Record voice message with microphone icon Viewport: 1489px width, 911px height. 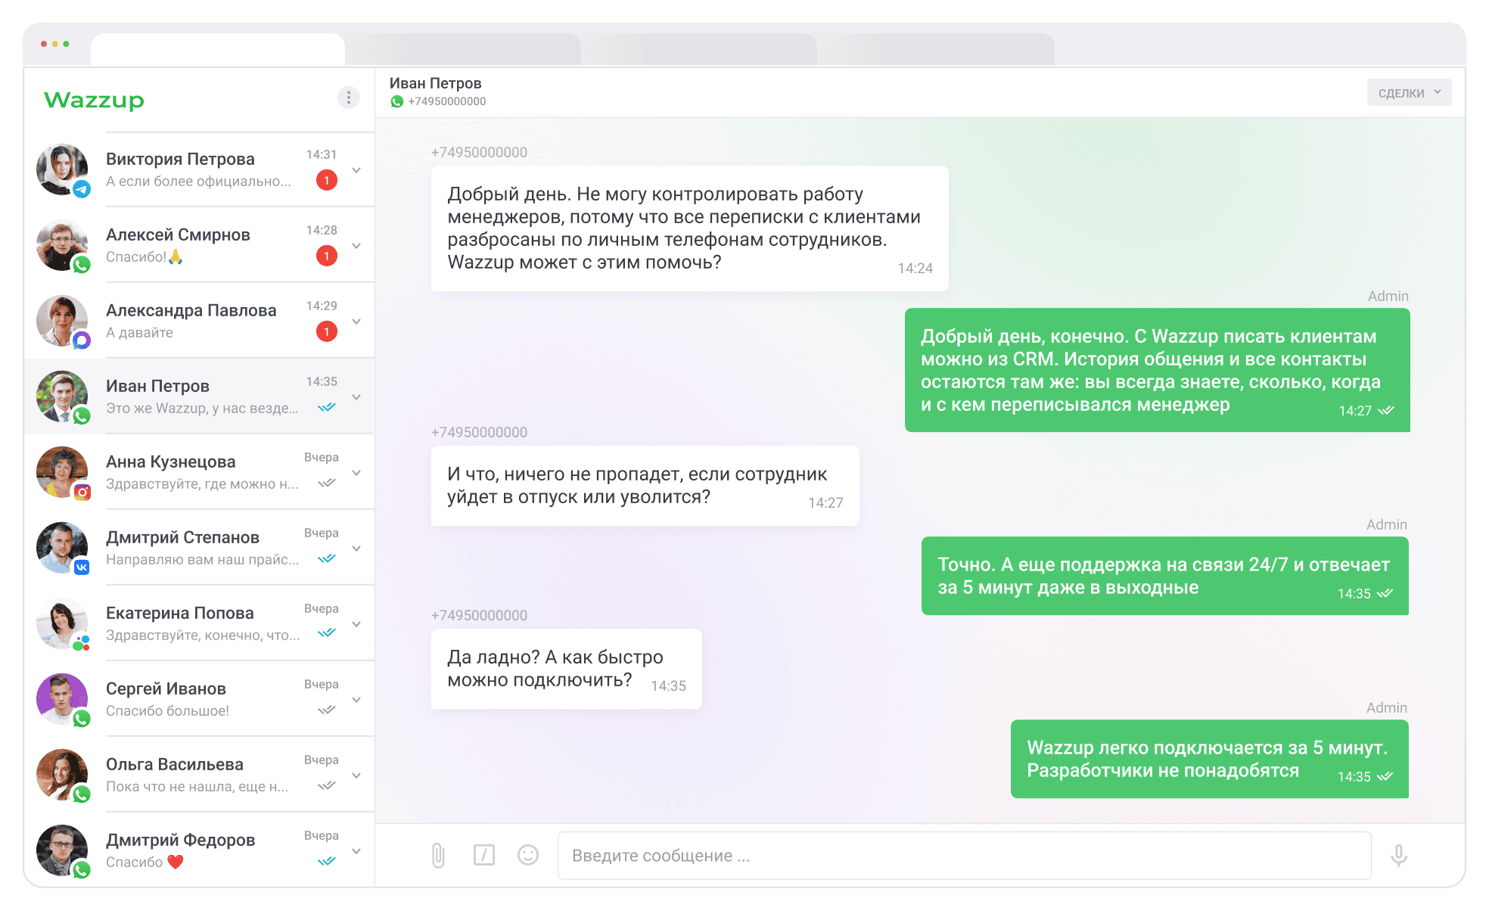(1399, 856)
